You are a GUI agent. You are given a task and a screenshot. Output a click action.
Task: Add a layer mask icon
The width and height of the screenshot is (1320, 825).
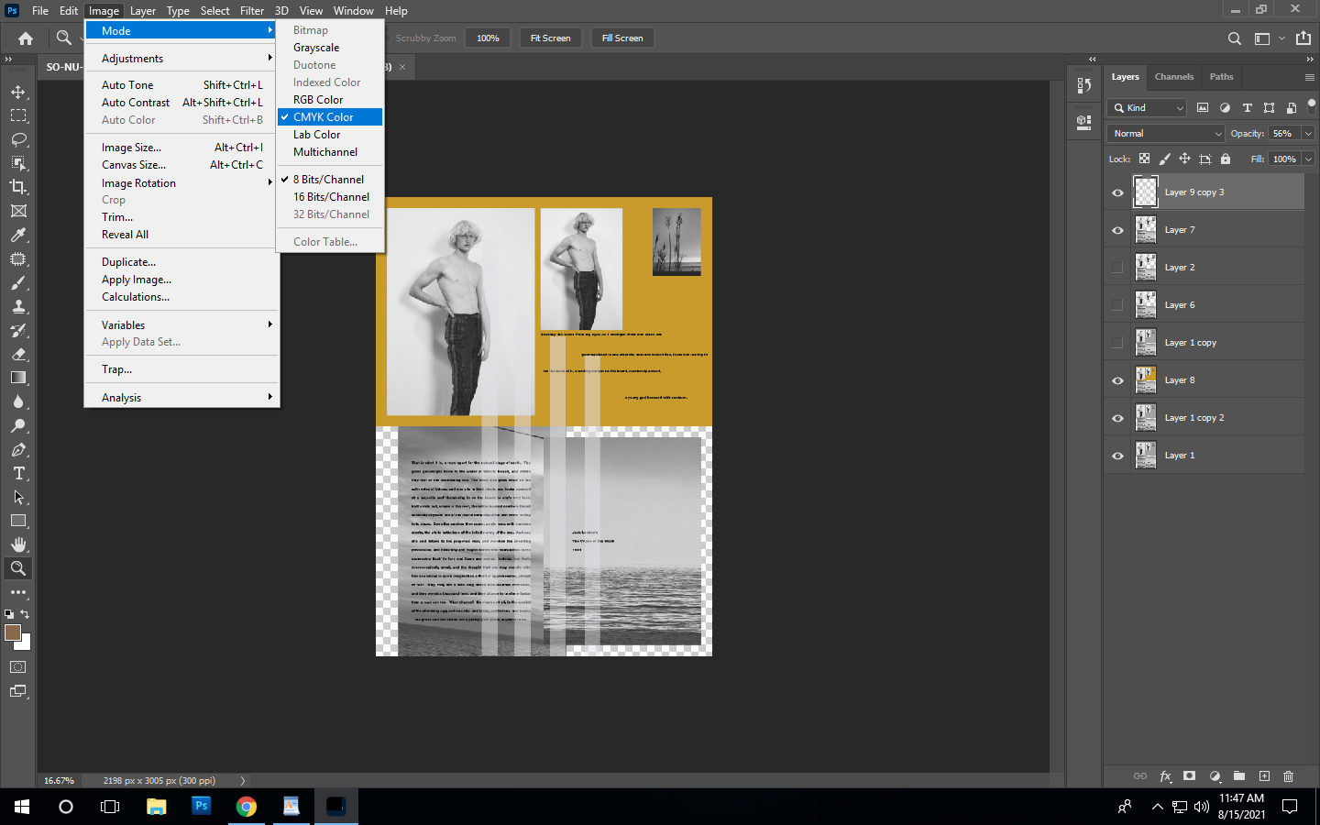click(1190, 775)
